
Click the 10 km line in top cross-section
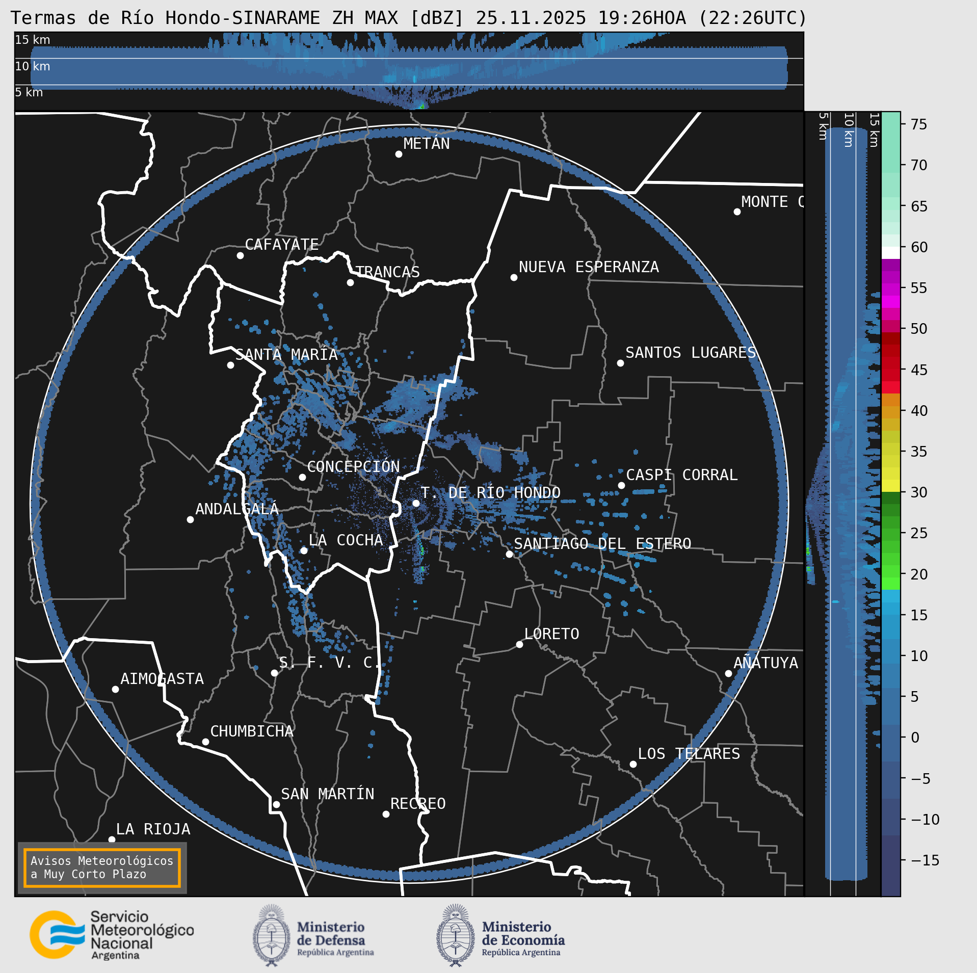coord(409,59)
